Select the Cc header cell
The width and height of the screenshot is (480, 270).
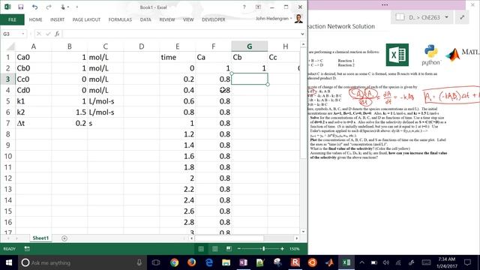point(283,57)
